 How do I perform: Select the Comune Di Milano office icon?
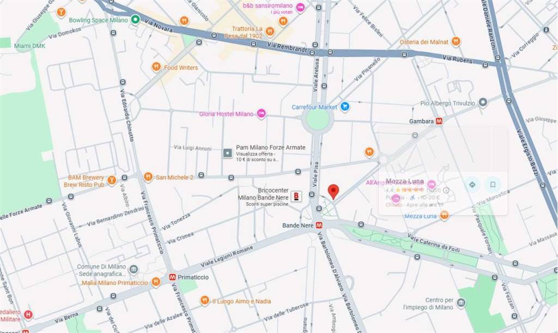click(134, 269)
